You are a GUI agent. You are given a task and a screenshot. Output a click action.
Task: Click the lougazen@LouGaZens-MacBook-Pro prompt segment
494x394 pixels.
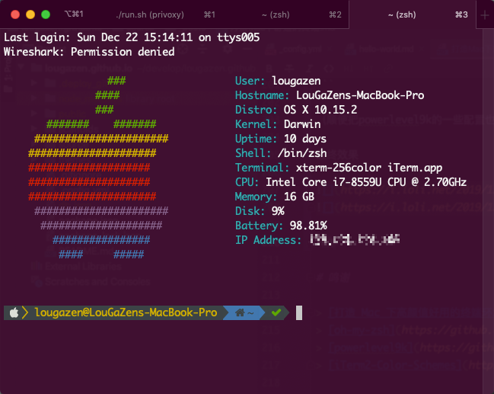pos(126,312)
